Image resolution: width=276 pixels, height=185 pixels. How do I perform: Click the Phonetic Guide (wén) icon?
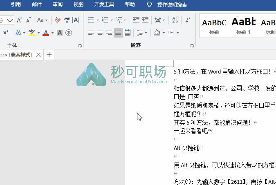[67, 20]
